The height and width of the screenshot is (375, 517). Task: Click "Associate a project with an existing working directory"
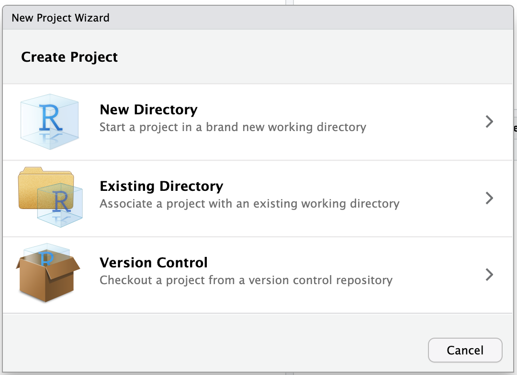[x=249, y=204]
